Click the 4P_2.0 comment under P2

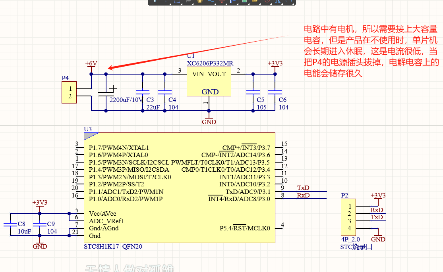pyautogui.click(x=350, y=239)
